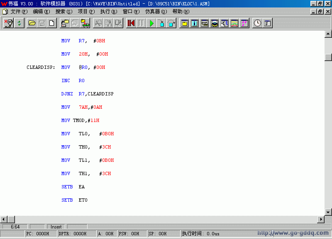Click the PC: 0000H status field
The image size is (332, 239).
point(41,234)
